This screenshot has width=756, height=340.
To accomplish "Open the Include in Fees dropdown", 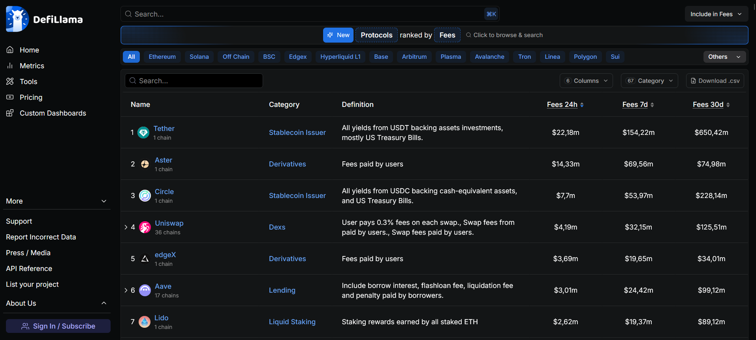I will (x=717, y=14).
